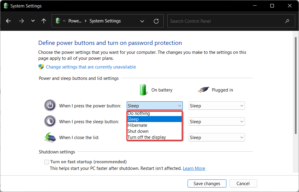This screenshot has height=192, width=299.
Task: Click the search magnifier icon
Action: click(x=287, y=21)
